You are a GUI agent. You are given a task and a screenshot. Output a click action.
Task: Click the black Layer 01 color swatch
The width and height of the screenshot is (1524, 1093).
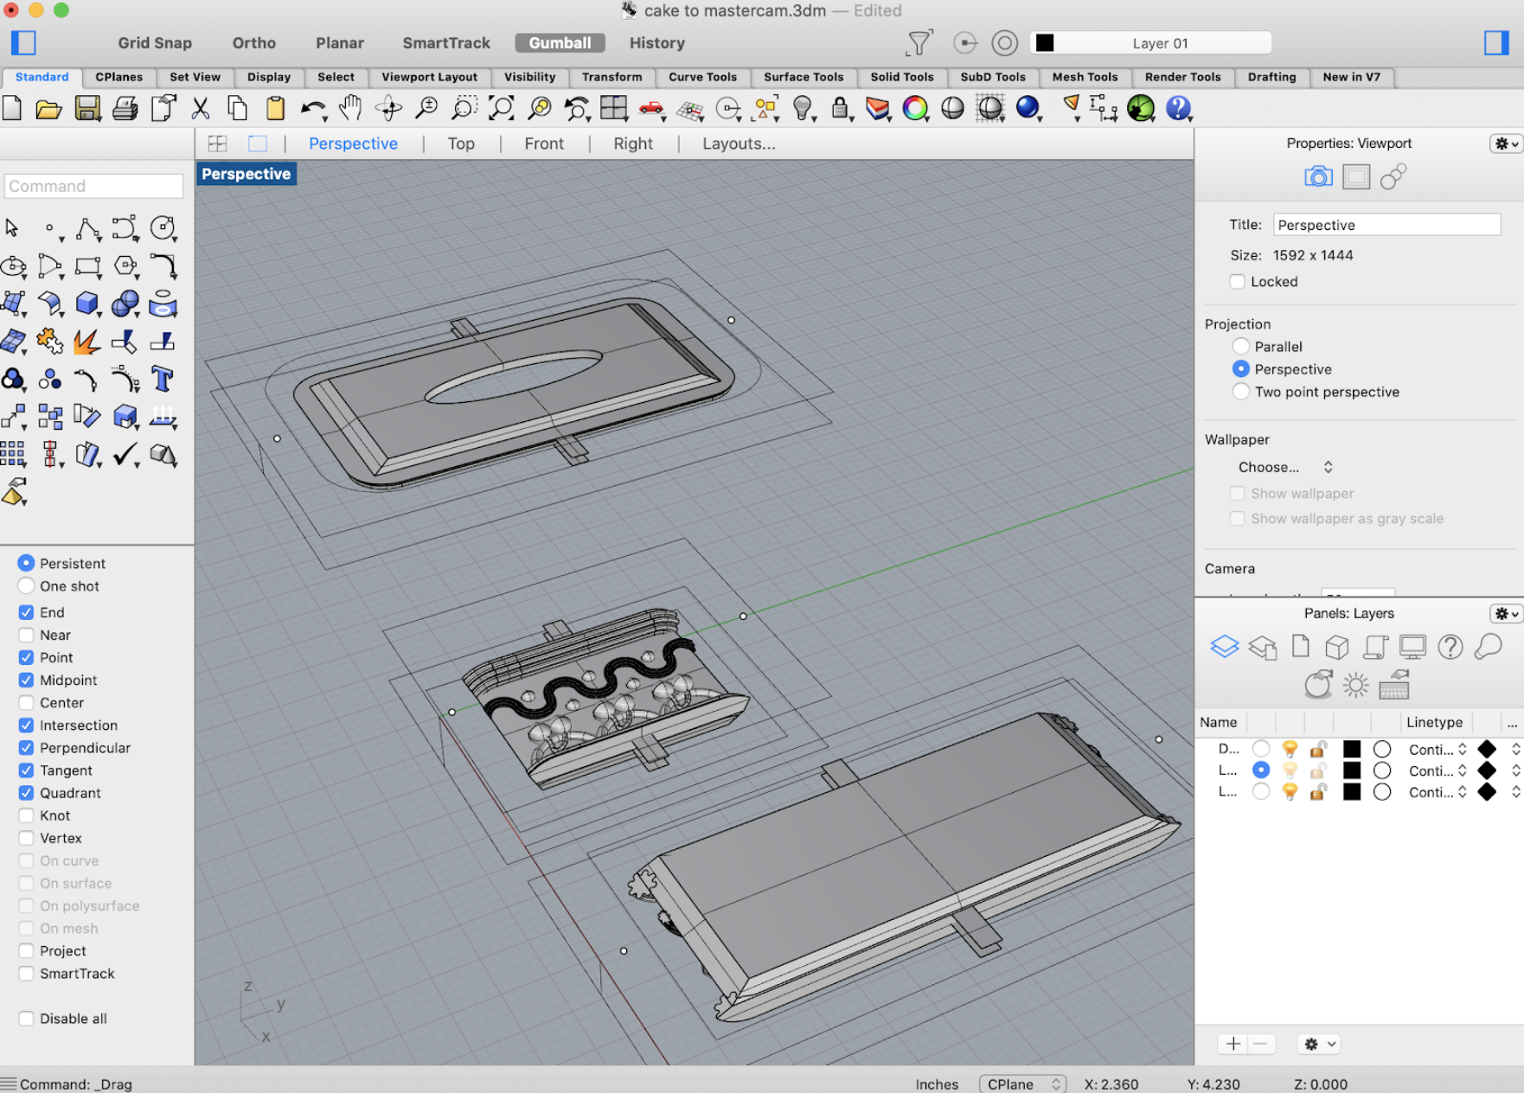click(1045, 43)
